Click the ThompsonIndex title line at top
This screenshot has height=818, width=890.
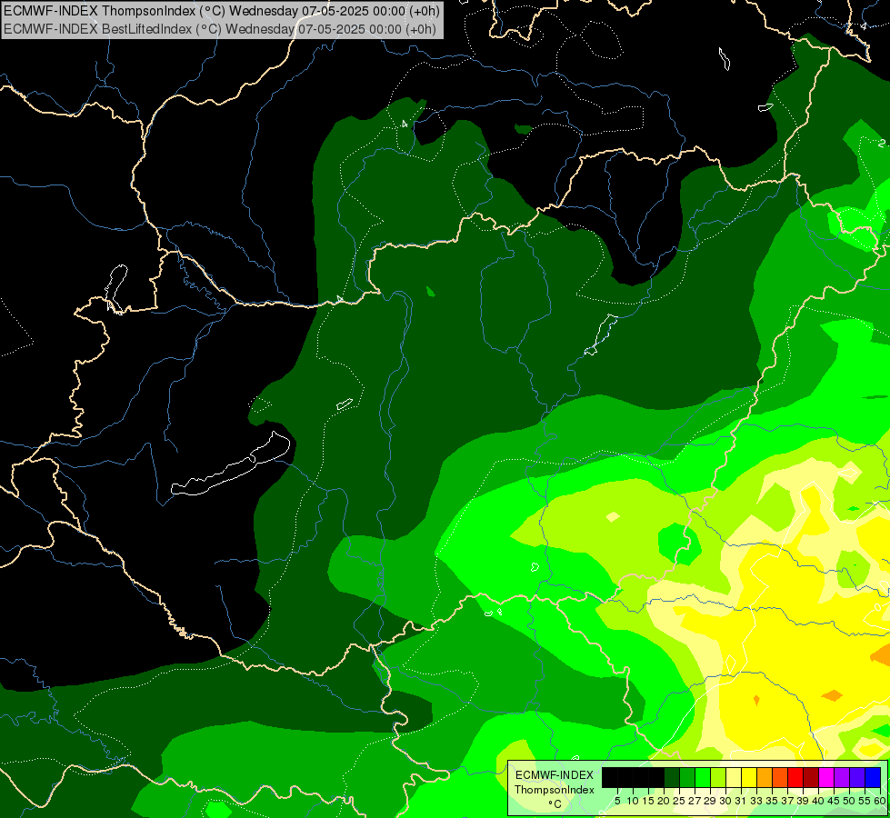(x=222, y=11)
